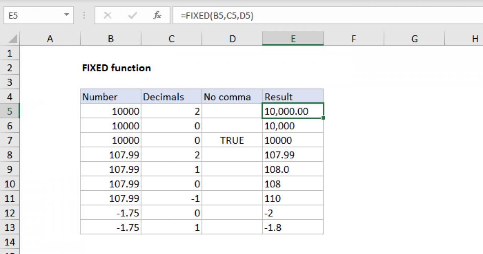Select the Number header cell
Screen dimensions: 483x254
111,97
